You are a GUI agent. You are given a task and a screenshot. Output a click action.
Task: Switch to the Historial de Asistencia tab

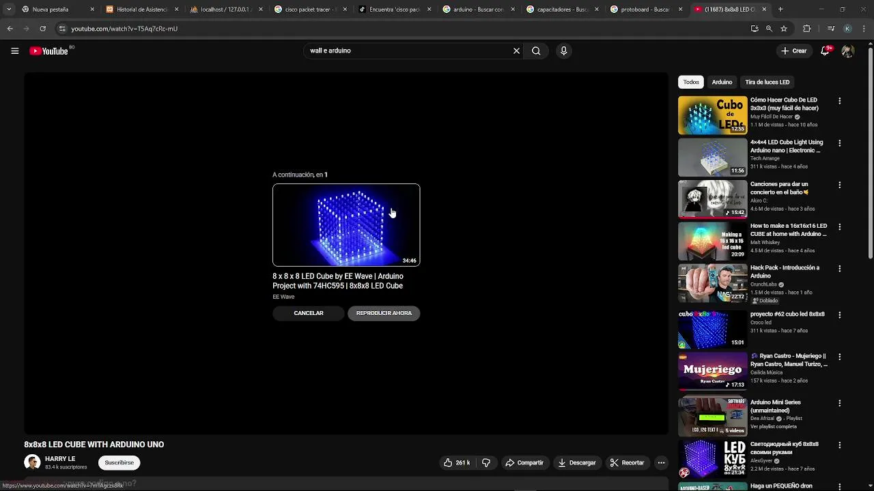pos(141,10)
